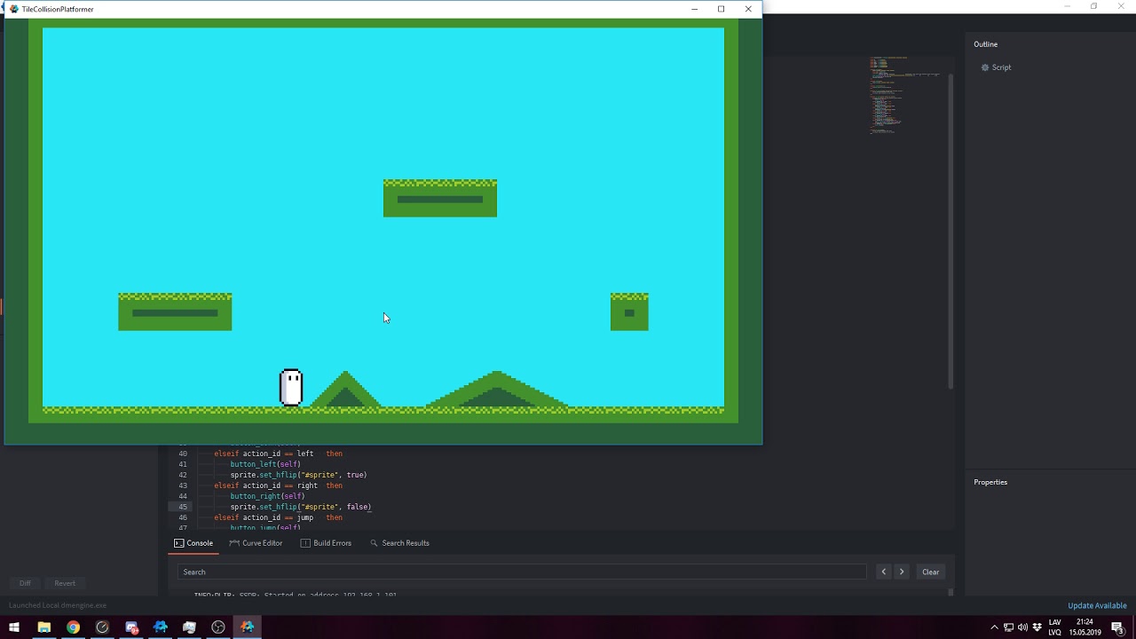Click the left floating grass platform
The height and width of the screenshot is (639, 1136).
[x=175, y=312]
